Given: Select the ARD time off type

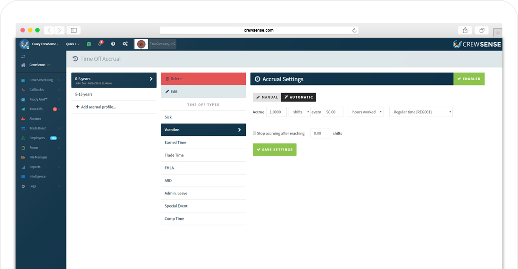Looking at the screenshot, I should pyautogui.click(x=203, y=181).
